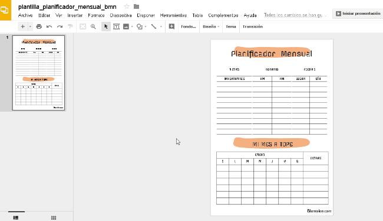The width and height of the screenshot is (383, 221).
Task: Open the Editar menu
Action: pyautogui.click(x=44, y=15)
